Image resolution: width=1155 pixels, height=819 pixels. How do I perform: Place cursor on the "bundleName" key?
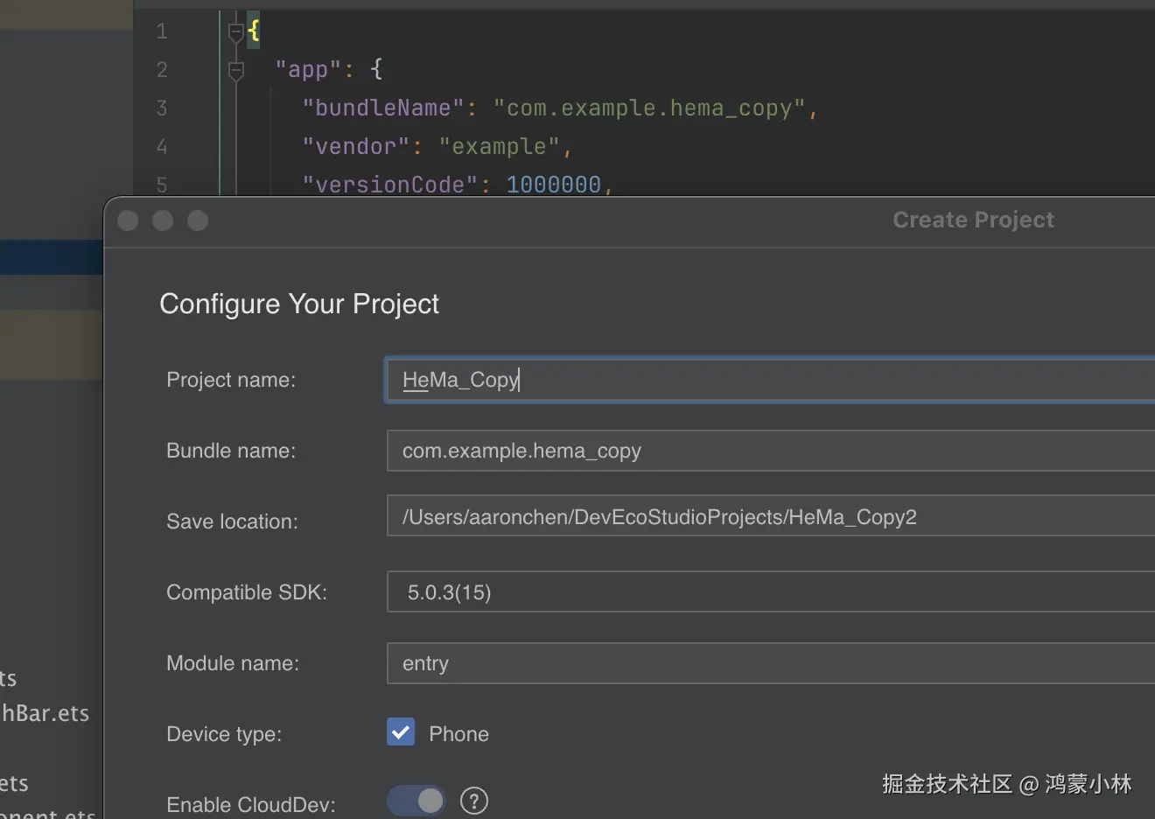point(382,108)
